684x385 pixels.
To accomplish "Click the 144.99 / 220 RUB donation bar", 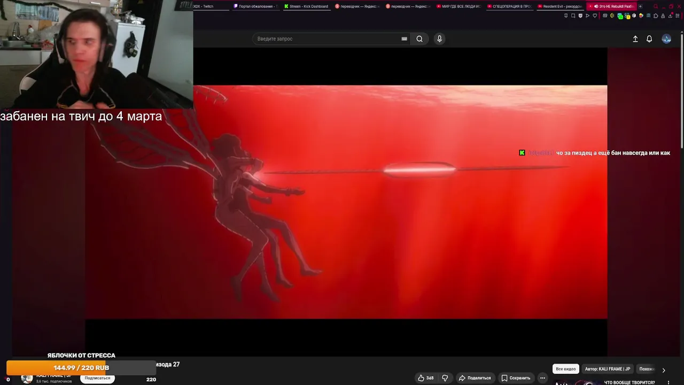I will (81, 368).
